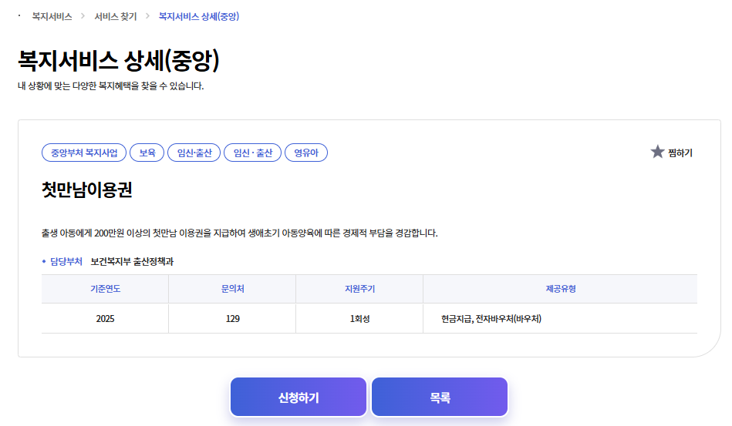Return to list with 목록 button
The height and width of the screenshot is (426, 732).
click(x=440, y=397)
